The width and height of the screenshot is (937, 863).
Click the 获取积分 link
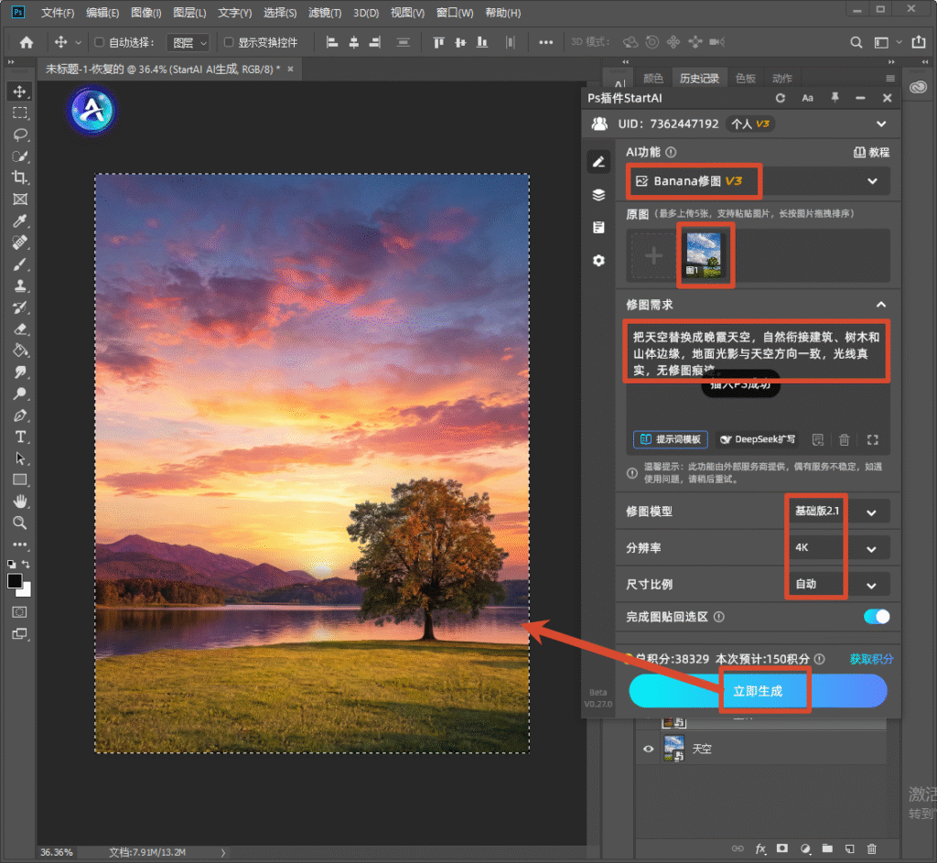tap(871, 659)
